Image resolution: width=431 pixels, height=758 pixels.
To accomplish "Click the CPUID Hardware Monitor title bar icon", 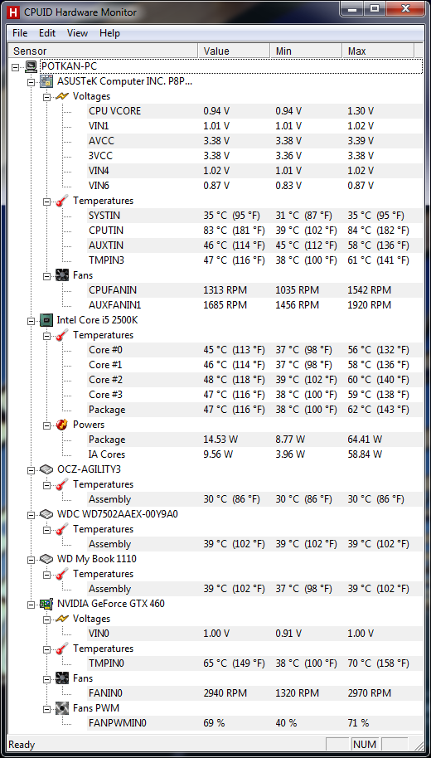I will [x=14, y=12].
